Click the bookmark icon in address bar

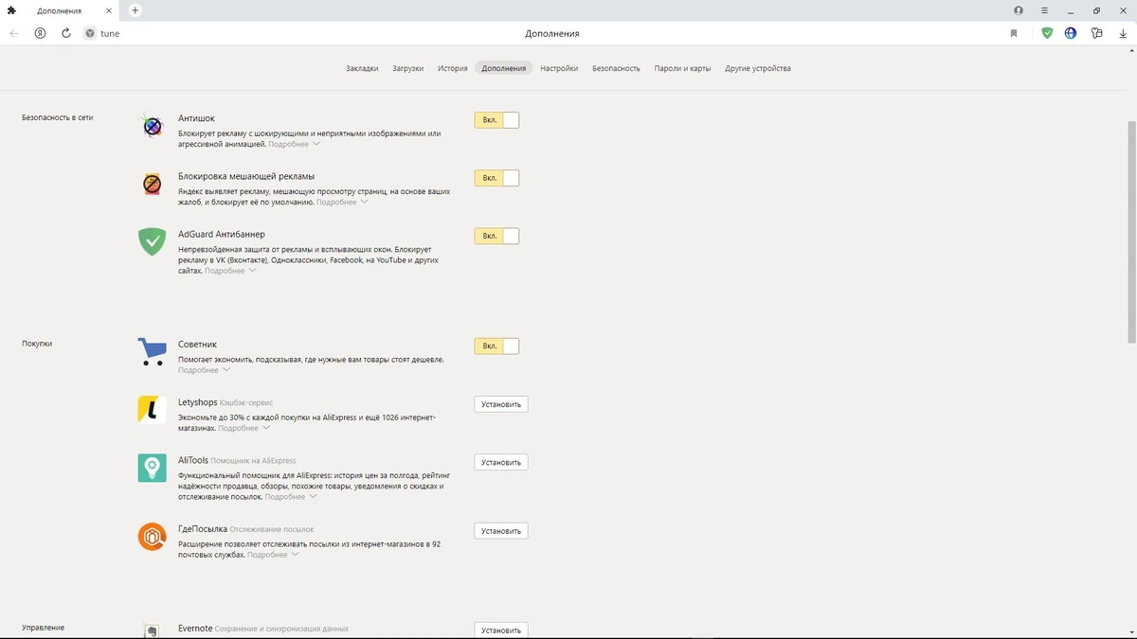click(1014, 33)
